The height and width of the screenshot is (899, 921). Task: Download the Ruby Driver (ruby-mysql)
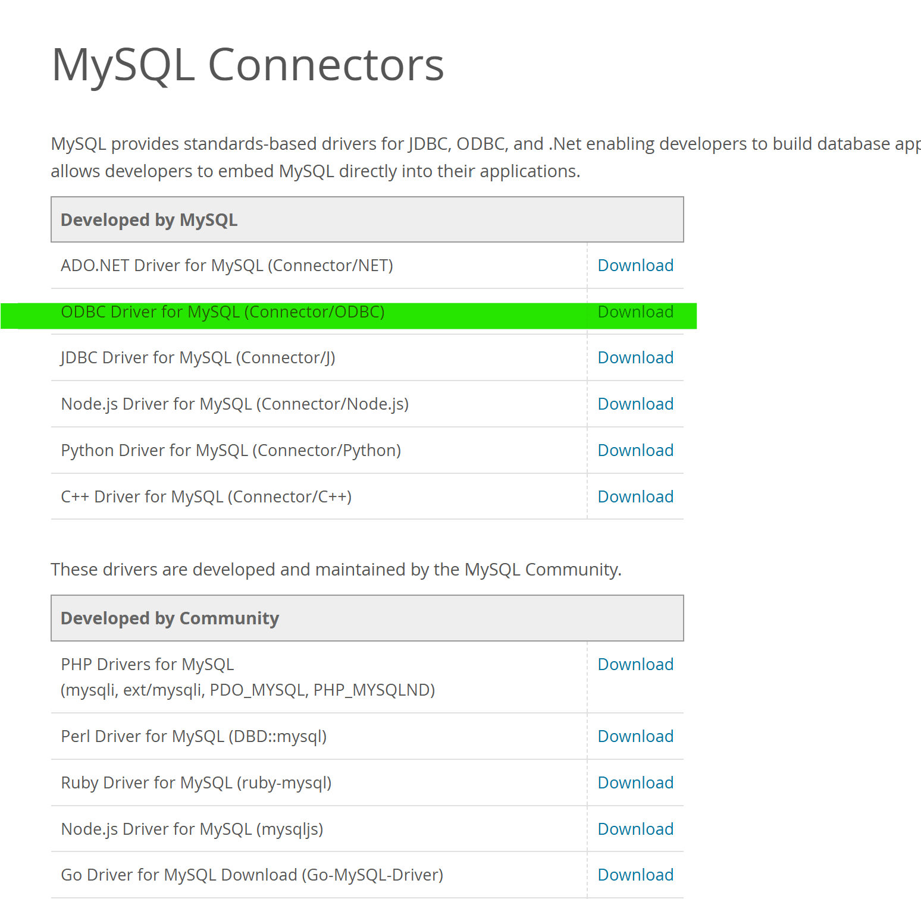(x=635, y=782)
